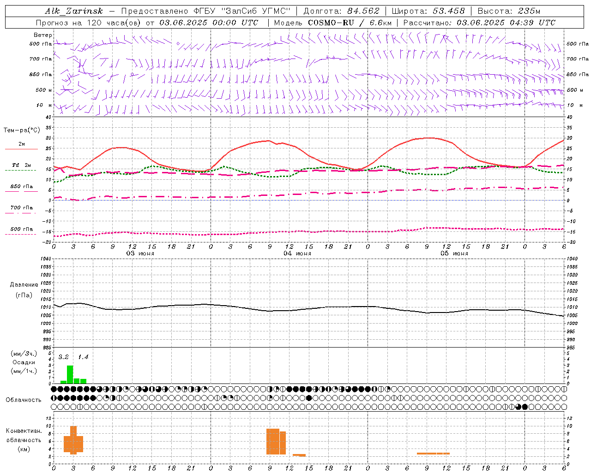Image resolution: width=591 pixels, height=472 pixels.
Task: Click the 1.4 precipitation total value
Action: pyautogui.click(x=83, y=357)
